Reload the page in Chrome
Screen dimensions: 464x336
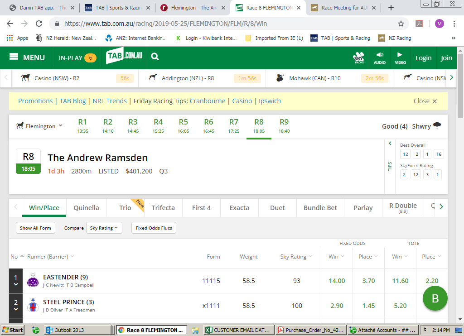[x=39, y=24]
